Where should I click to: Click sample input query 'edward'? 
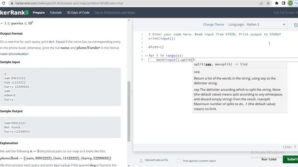coord(10,95)
